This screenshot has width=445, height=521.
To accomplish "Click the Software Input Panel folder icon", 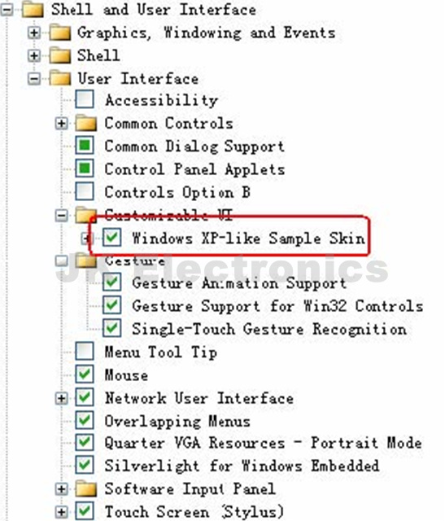I will [86, 489].
